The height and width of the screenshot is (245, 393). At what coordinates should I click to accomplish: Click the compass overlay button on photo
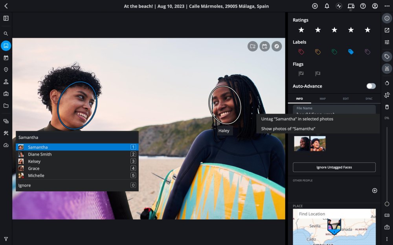coord(277,46)
